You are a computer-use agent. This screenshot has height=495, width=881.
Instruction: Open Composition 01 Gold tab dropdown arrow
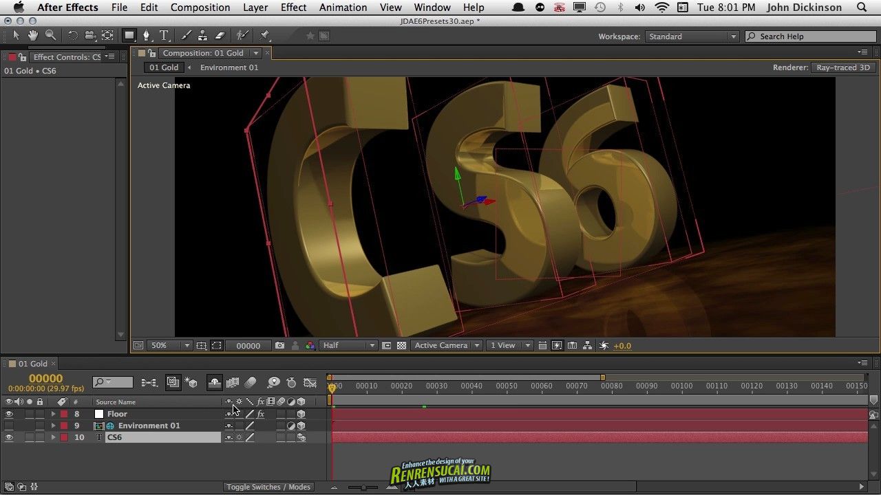point(256,53)
